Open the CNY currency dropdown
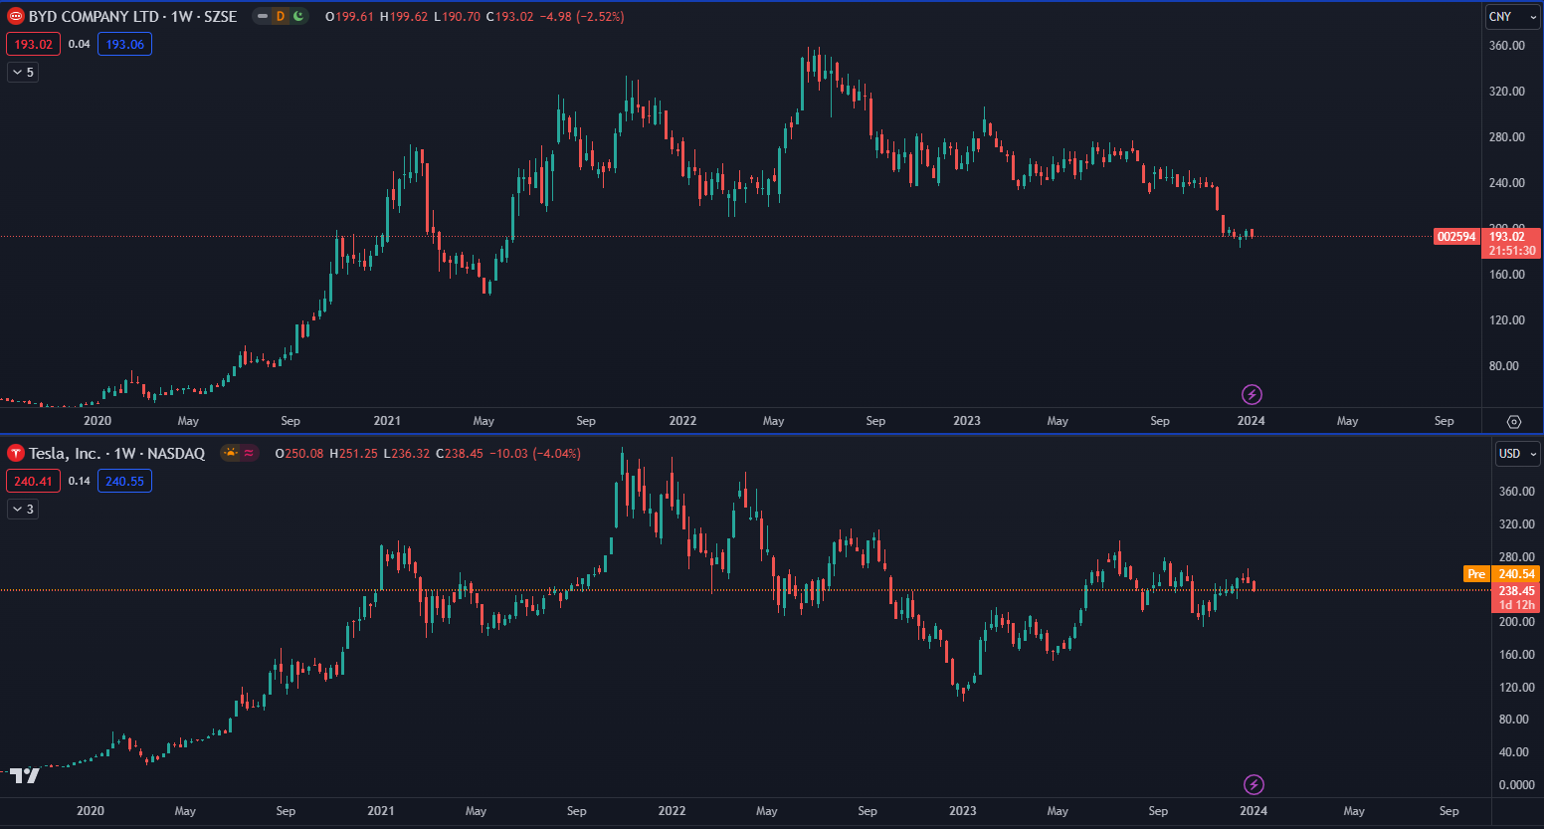The height and width of the screenshot is (829, 1544). coord(1512,17)
